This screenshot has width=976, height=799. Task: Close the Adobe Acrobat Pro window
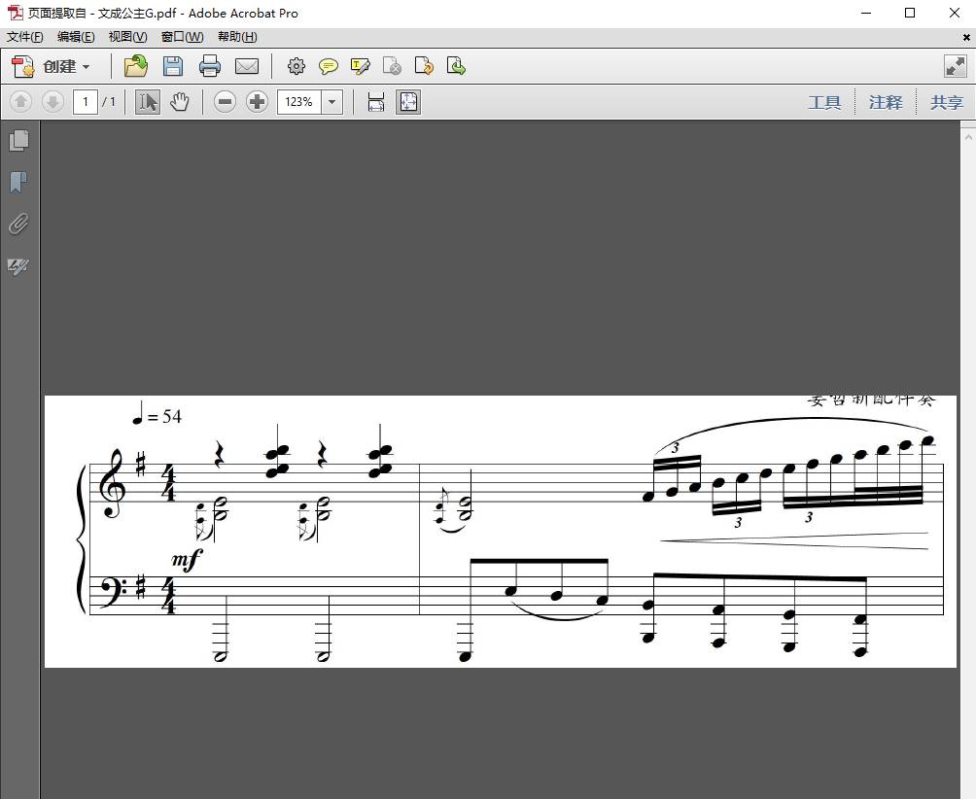(x=955, y=13)
